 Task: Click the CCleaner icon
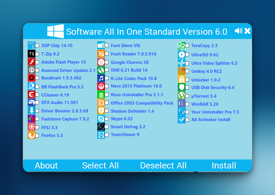point(31,94)
